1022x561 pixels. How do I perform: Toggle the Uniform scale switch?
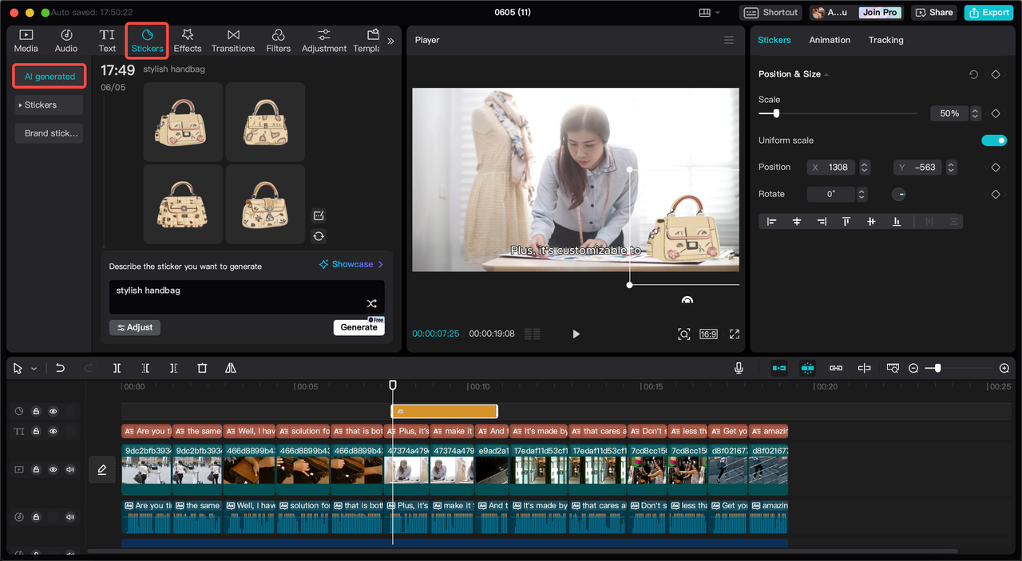click(x=993, y=140)
